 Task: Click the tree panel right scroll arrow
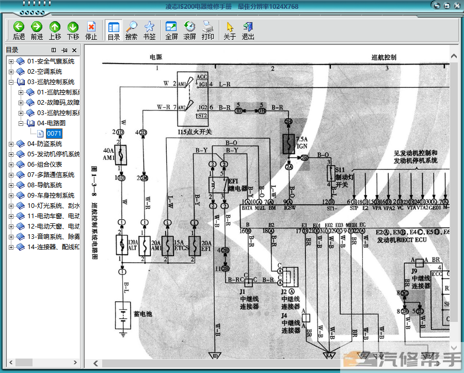(x=75, y=362)
